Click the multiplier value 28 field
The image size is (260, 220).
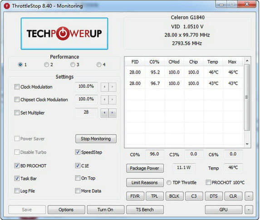[86, 112]
